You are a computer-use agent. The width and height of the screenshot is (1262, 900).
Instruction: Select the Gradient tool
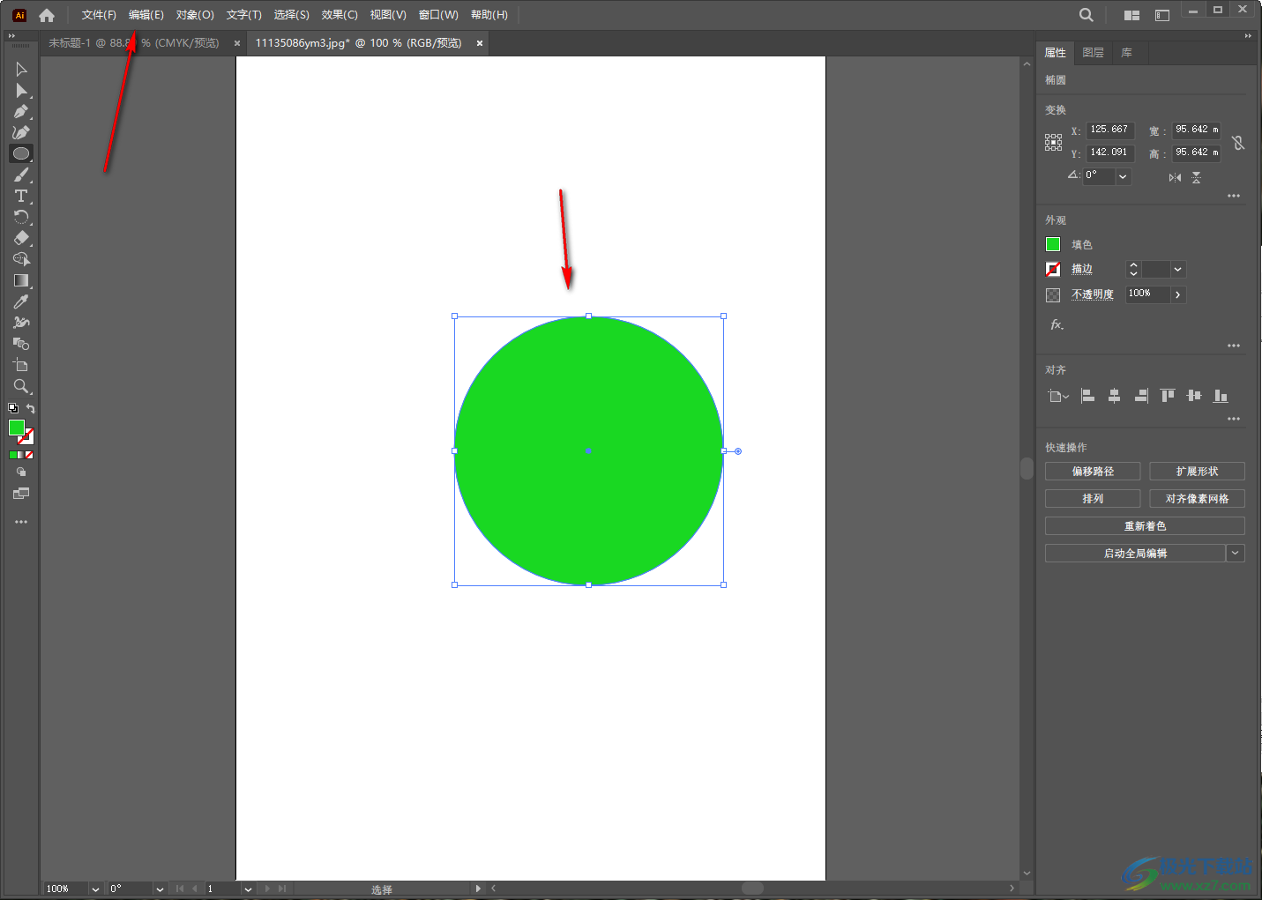(x=21, y=280)
